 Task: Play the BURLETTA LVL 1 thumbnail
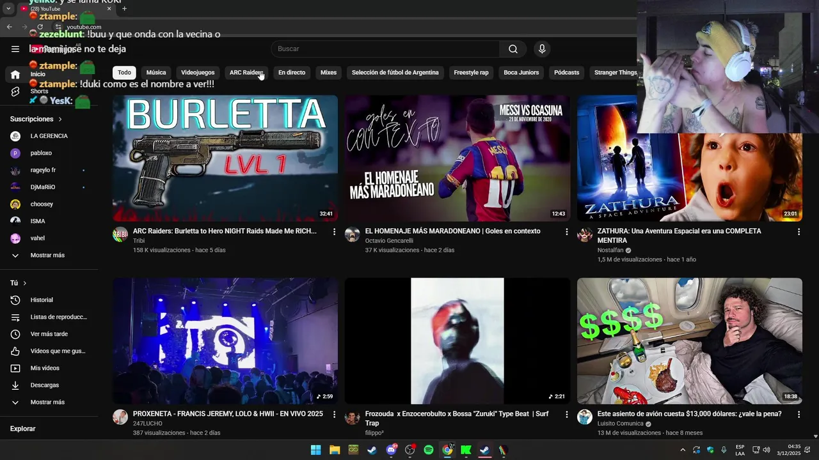click(225, 158)
